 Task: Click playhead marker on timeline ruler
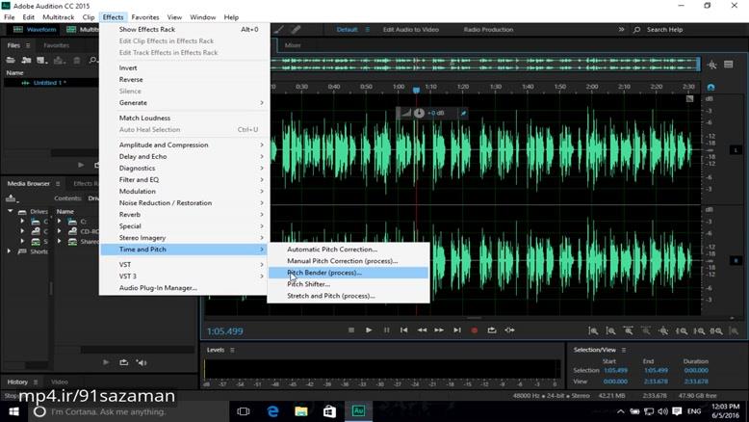(416, 90)
